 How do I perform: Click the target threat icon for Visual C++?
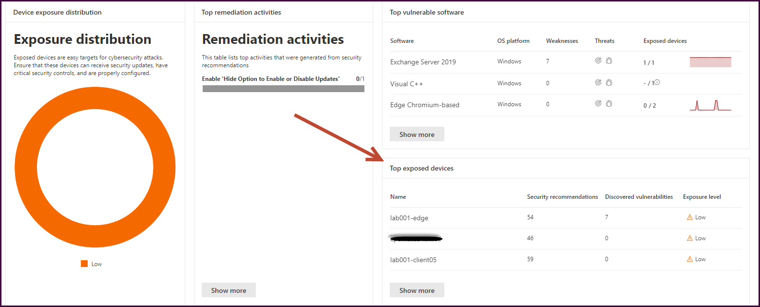pos(598,83)
